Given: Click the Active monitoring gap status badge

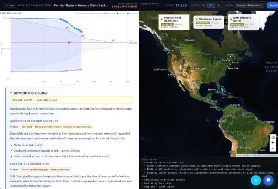Looking at the screenshot, I should tap(45, 169).
